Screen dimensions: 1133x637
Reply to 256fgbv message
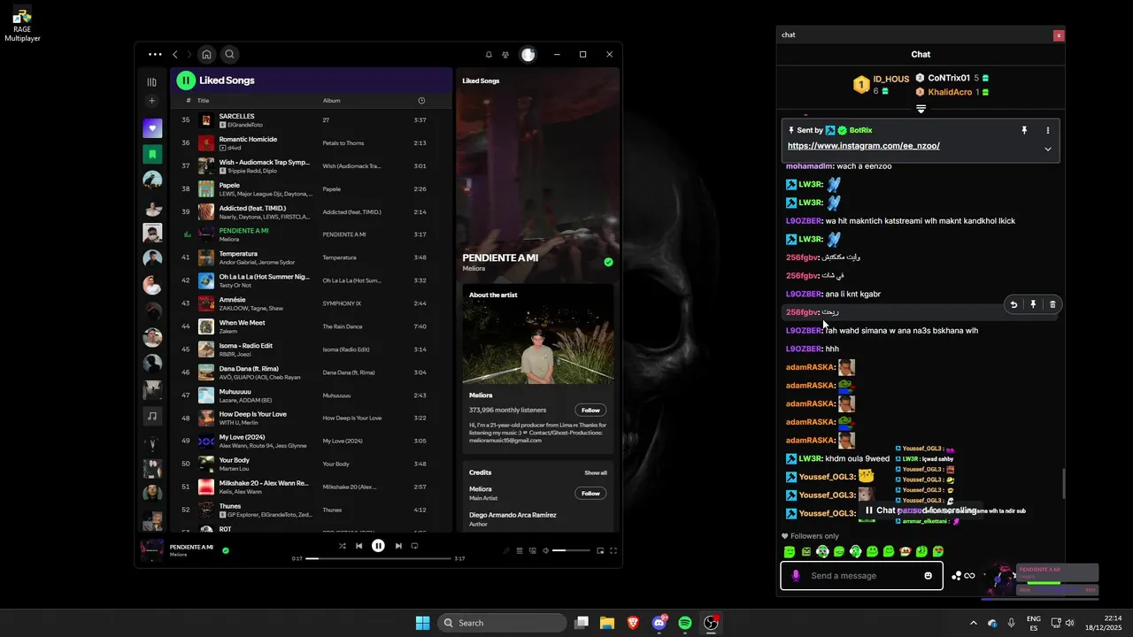pos(1014,304)
